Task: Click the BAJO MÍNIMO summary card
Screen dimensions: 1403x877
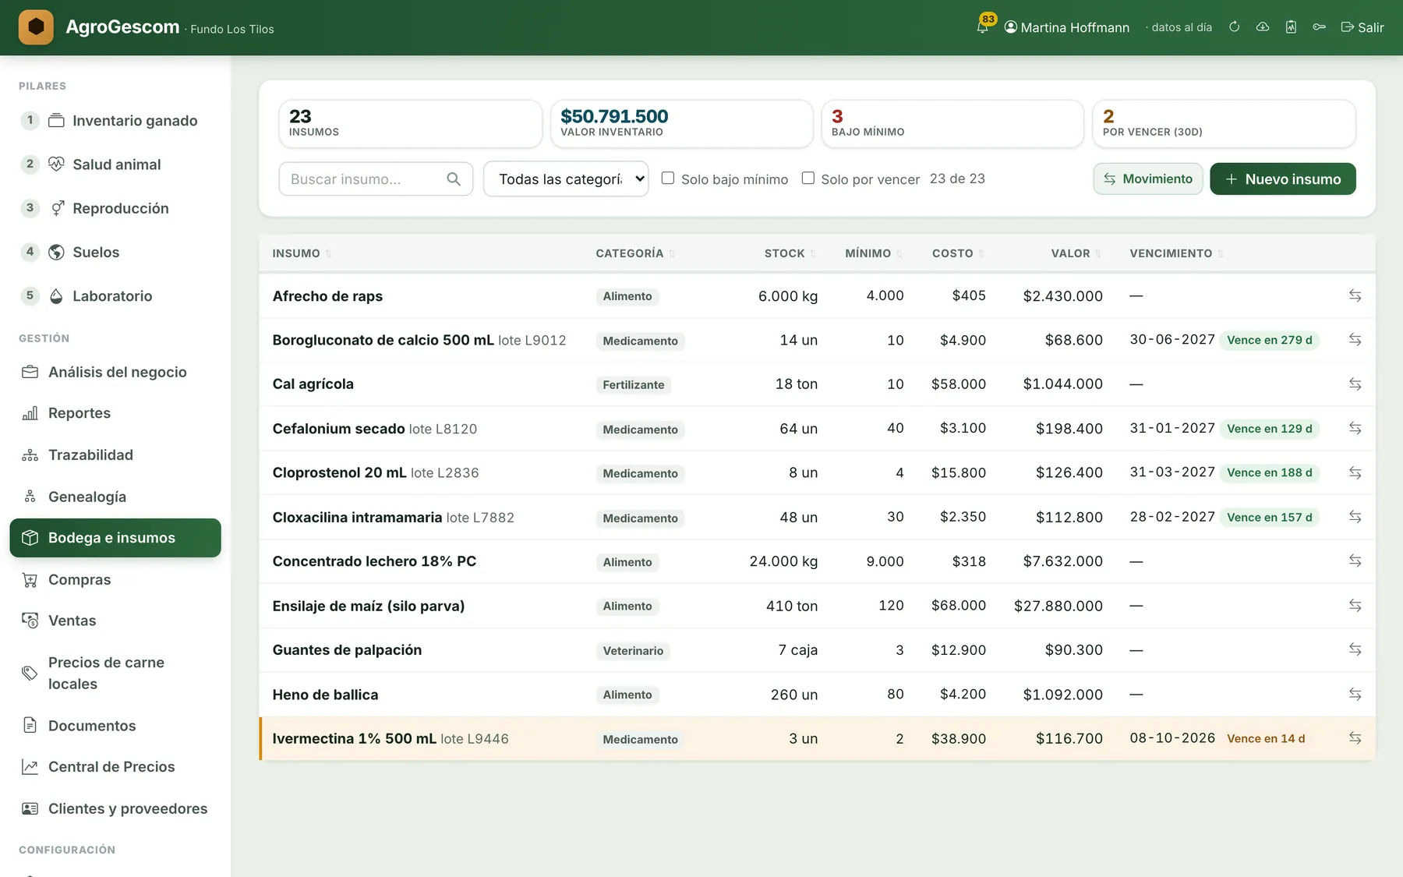Action: coord(952,123)
